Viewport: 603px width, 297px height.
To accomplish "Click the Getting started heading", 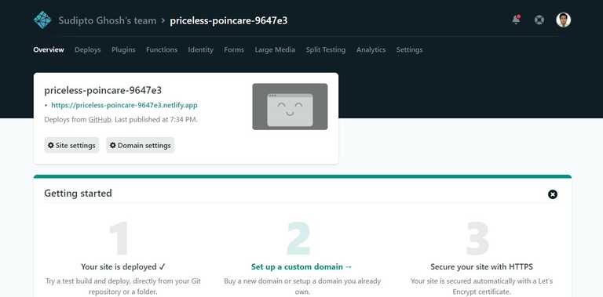I will click(78, 194).
